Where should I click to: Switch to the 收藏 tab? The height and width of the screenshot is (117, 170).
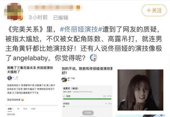(33, 109)
